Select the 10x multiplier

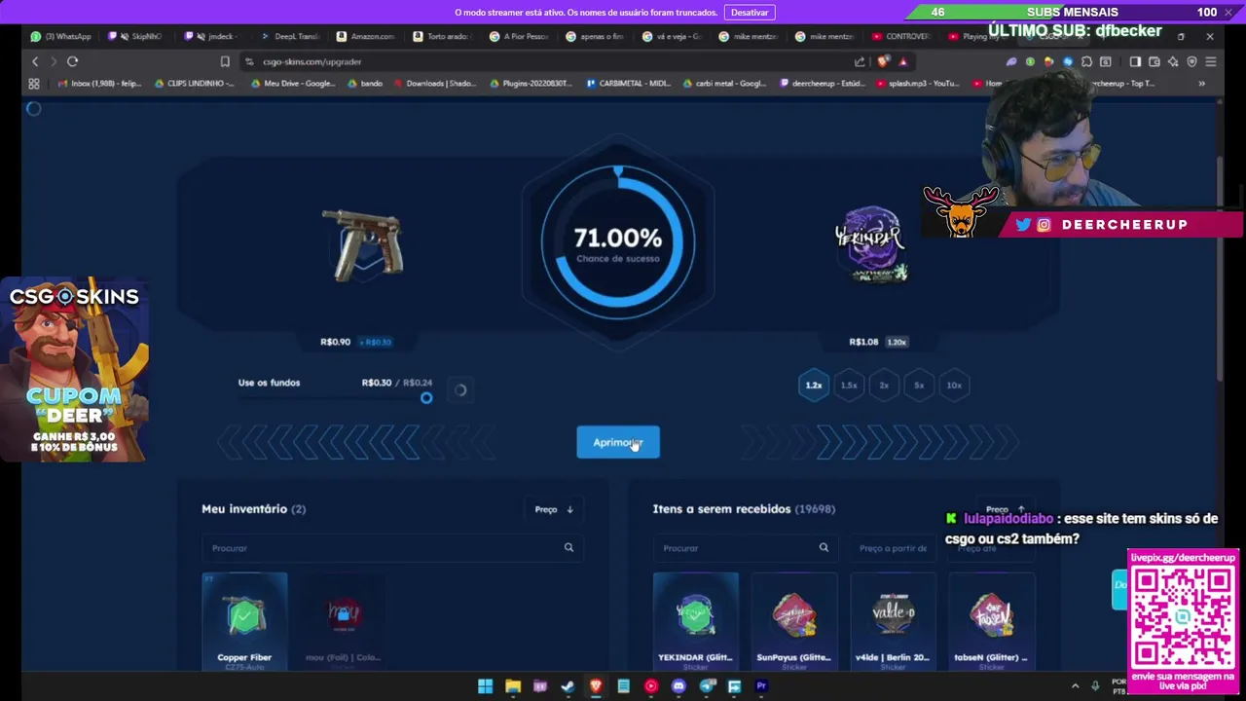pos(954,385)
